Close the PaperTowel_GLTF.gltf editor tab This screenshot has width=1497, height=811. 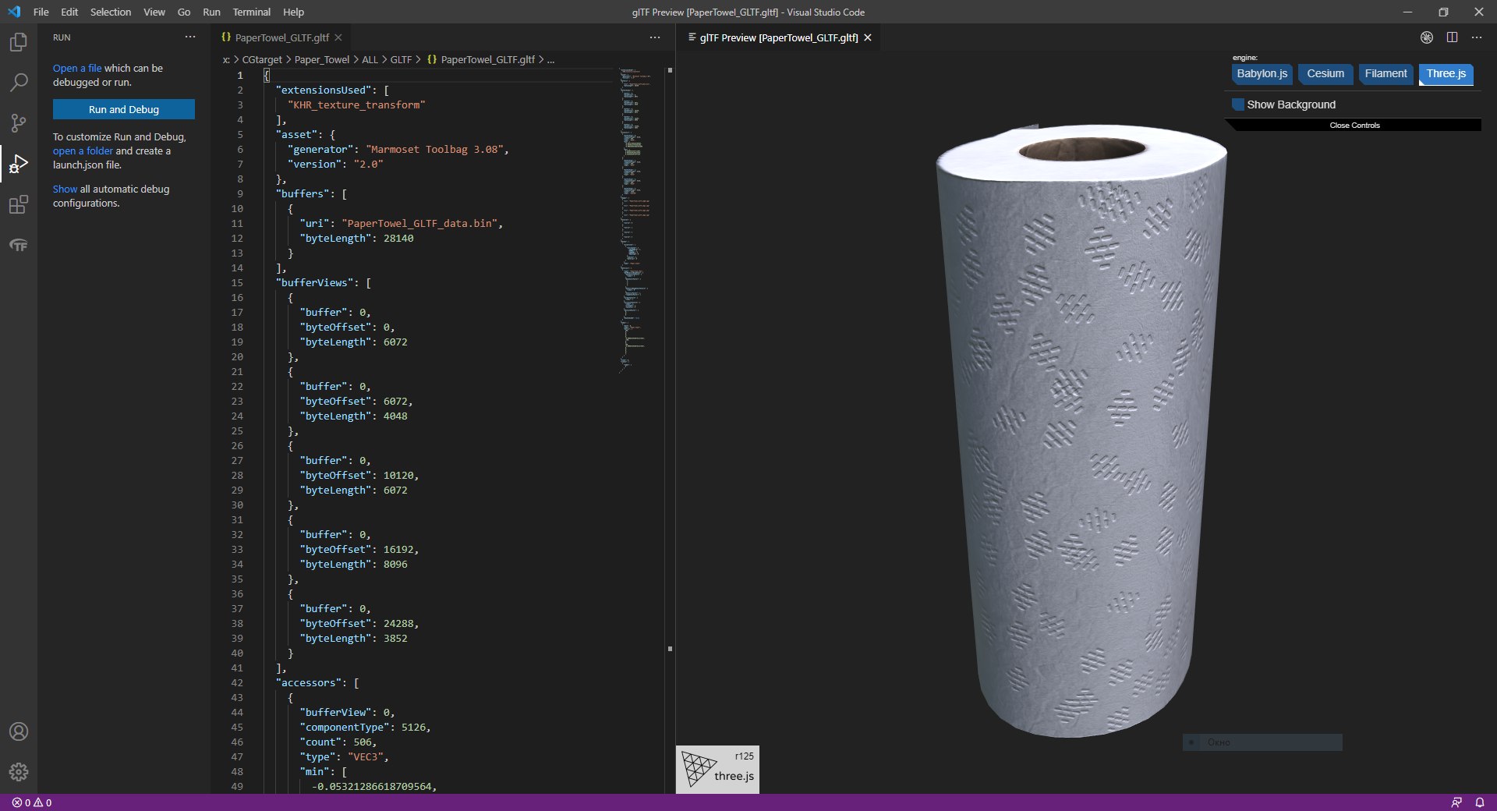pyautogui.click(x=338, y=37)
